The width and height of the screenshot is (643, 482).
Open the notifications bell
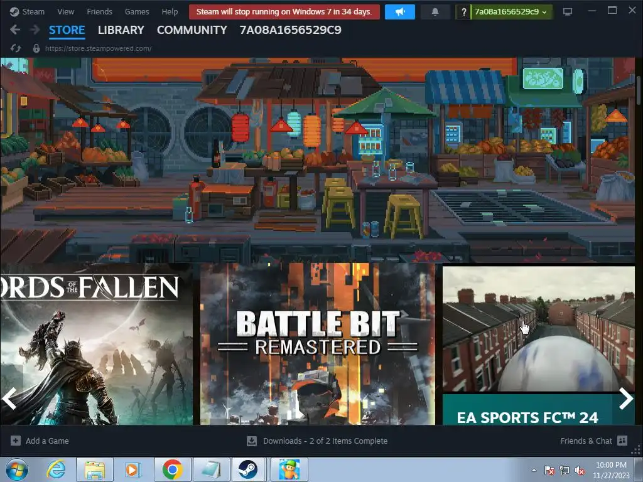click(435, 12)
